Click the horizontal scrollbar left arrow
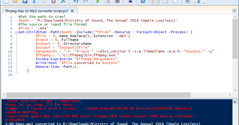This screenshot has width=239, height=125. pos(4,95)
